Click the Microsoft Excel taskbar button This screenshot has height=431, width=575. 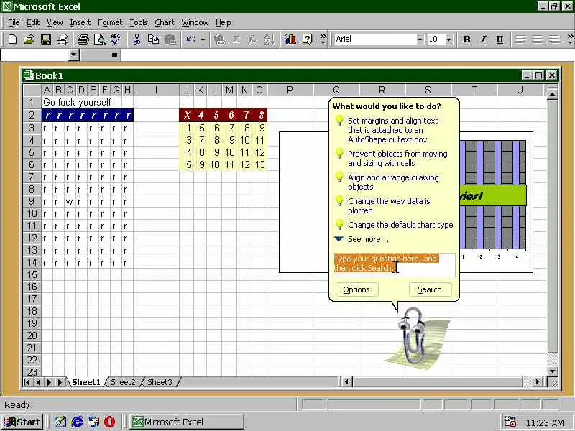[x=187, y=422]
